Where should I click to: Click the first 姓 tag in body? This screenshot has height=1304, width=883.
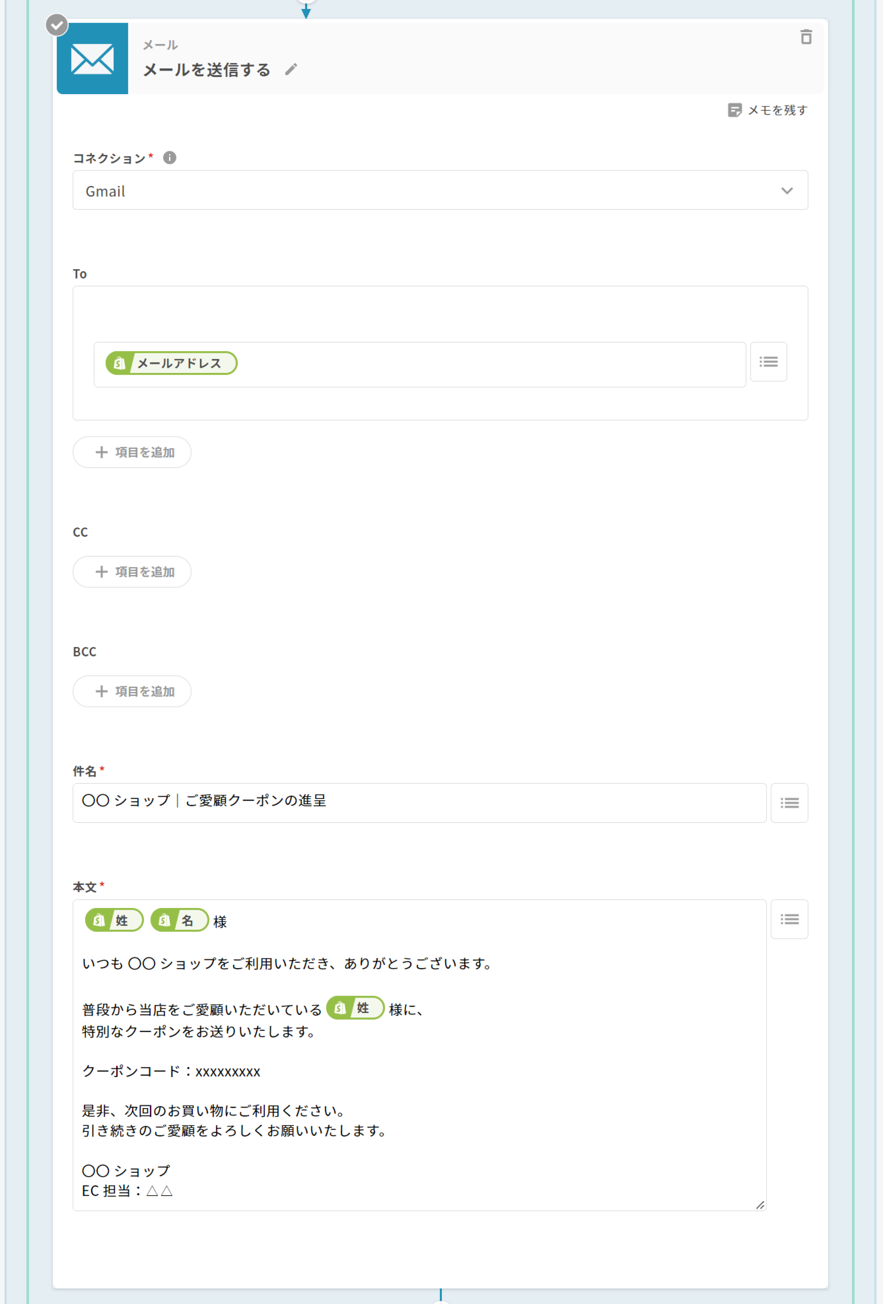tap(115, 920)
